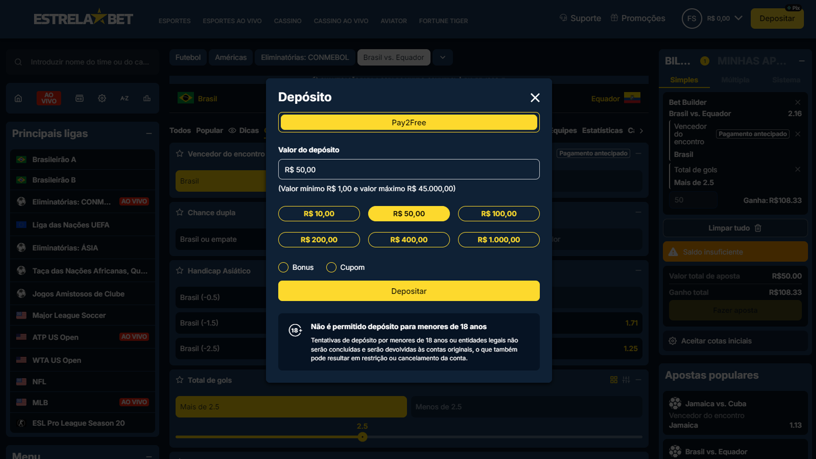Click Eliminatórias: CONMEBOL breadcrumb

click(x=305, y=57)
